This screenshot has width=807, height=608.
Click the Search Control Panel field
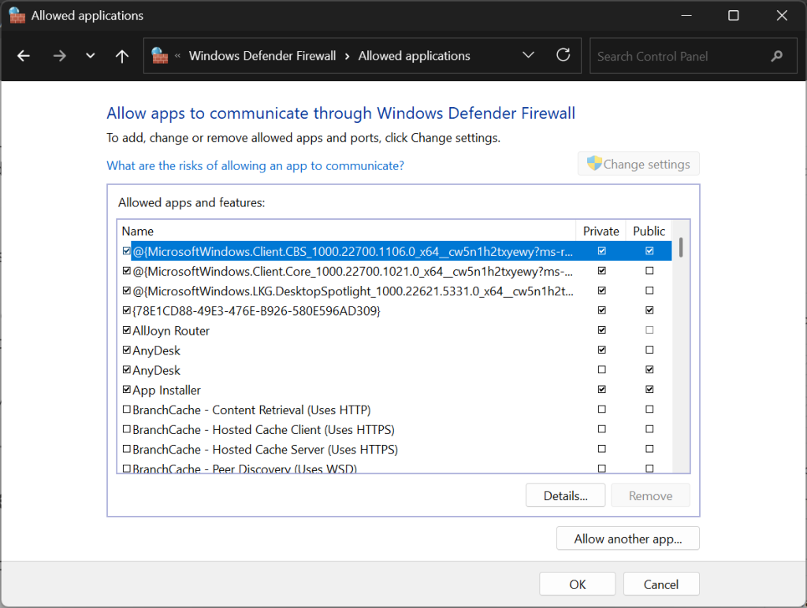(x=678, y=56)
